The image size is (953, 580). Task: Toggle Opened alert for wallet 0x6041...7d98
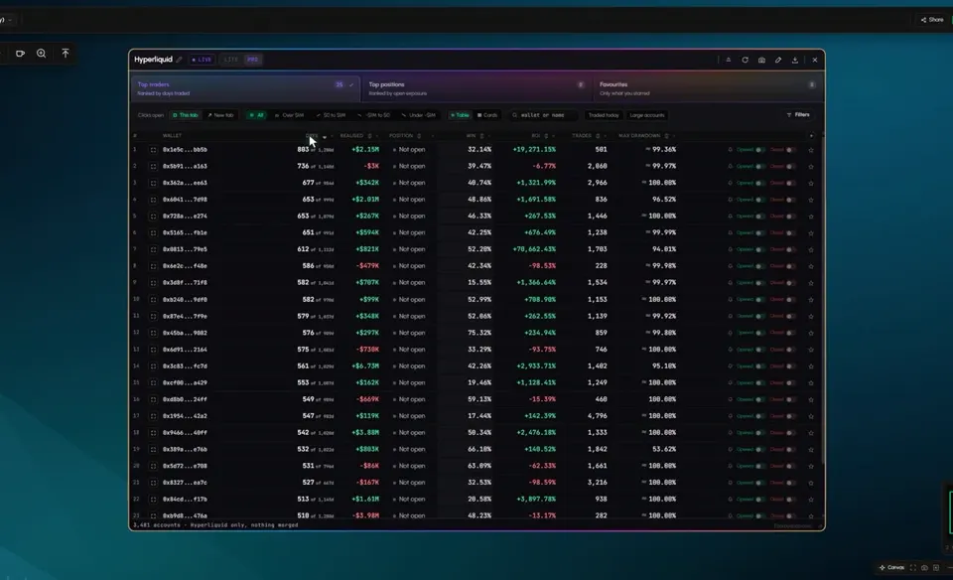[x=759, y=200]
